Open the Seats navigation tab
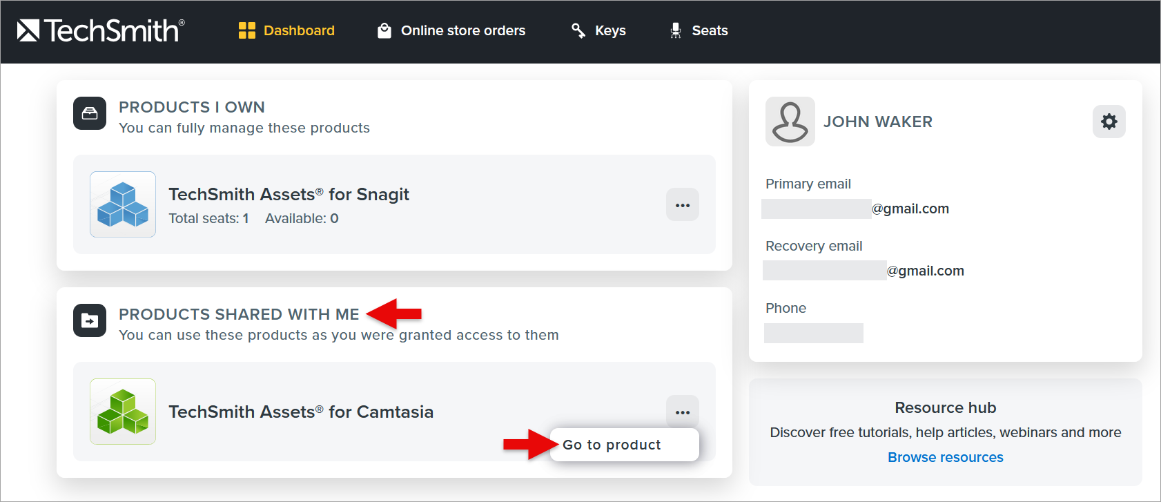The width and height of the screenshot is (1161, 502). pyautogui.click(x=699, y=30)
